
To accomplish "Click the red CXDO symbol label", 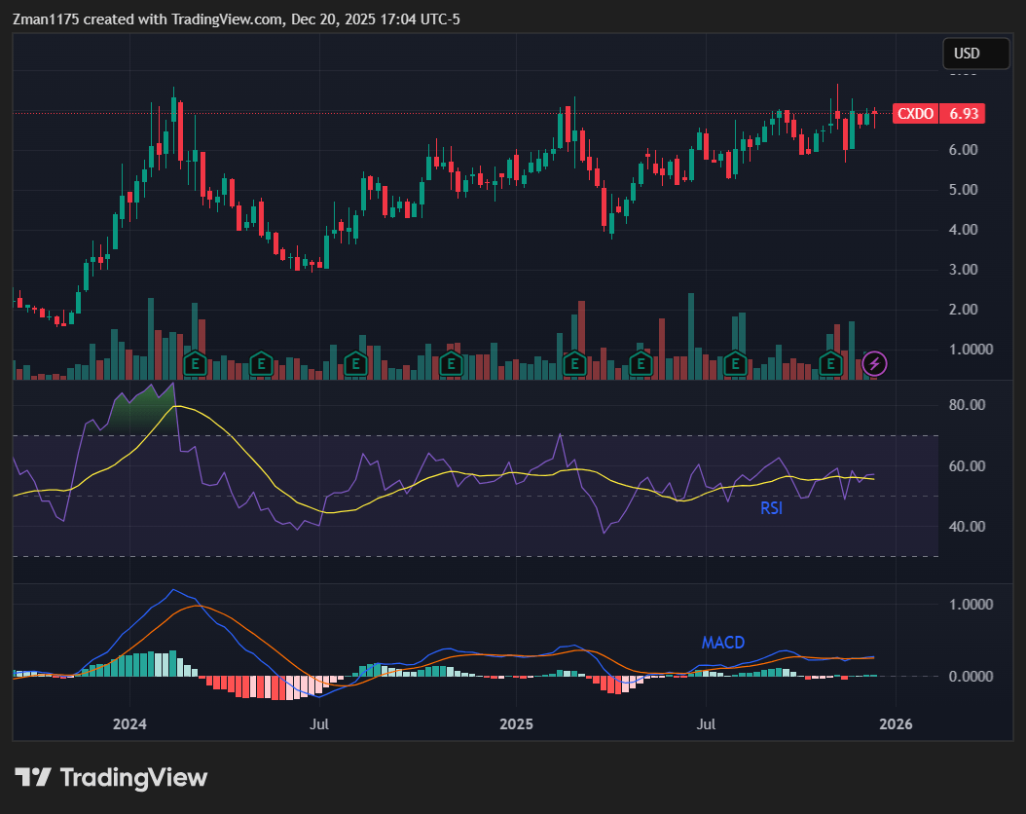I will [915, 114].
